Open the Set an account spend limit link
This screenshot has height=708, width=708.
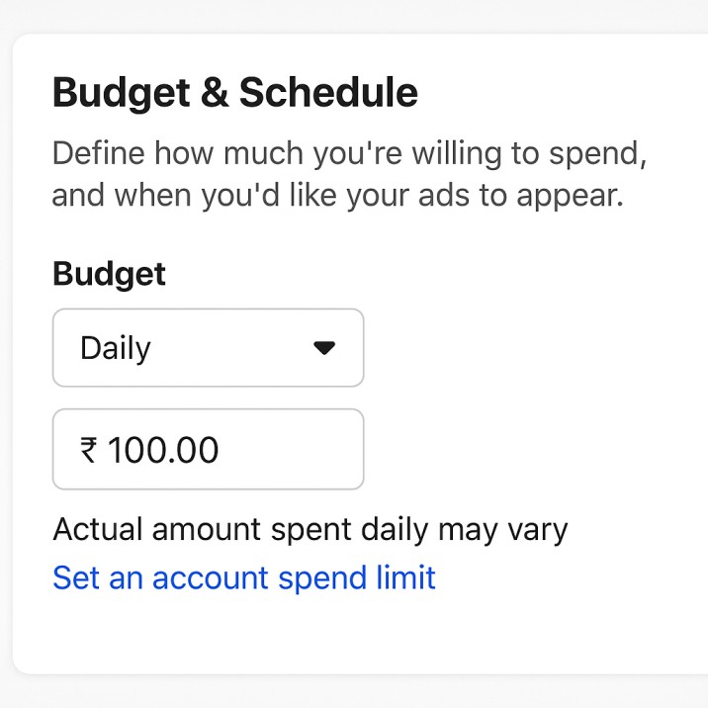(244, 577)
